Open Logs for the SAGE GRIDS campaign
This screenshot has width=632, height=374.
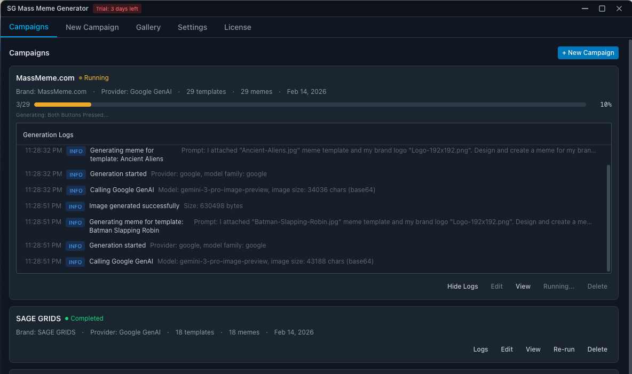480,349
